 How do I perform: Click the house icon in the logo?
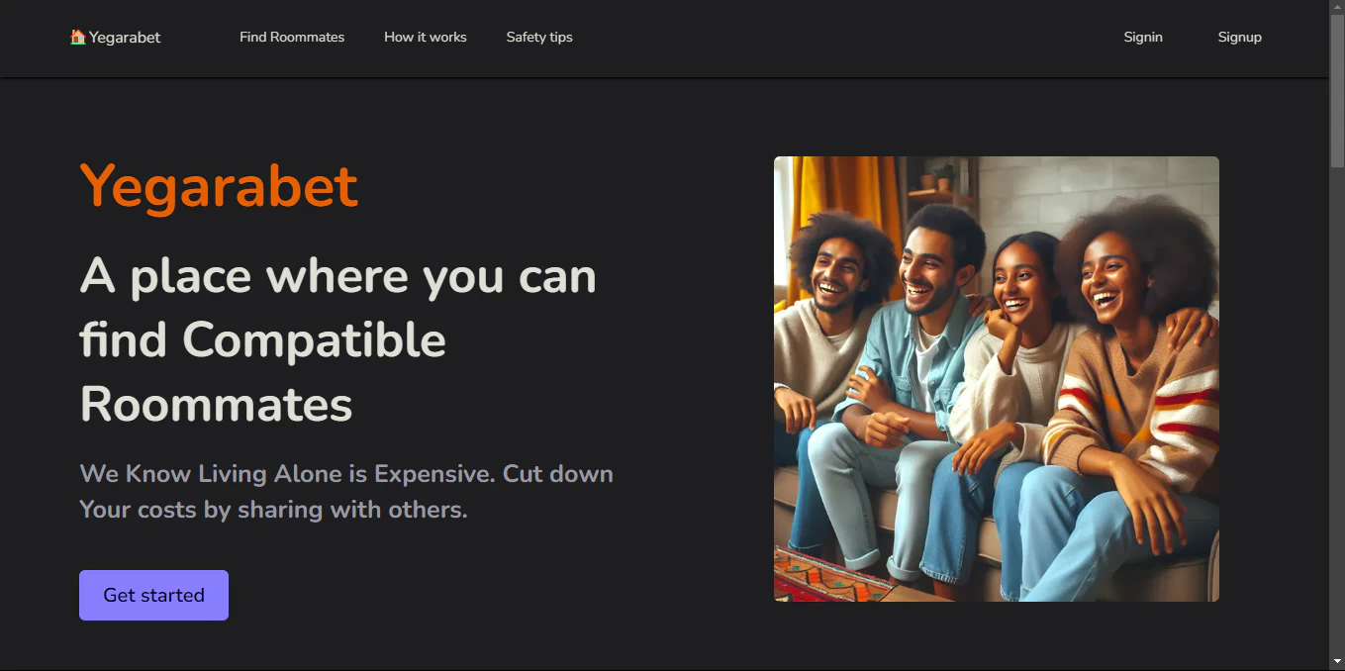pyautogui.click(x=77, y=37)
